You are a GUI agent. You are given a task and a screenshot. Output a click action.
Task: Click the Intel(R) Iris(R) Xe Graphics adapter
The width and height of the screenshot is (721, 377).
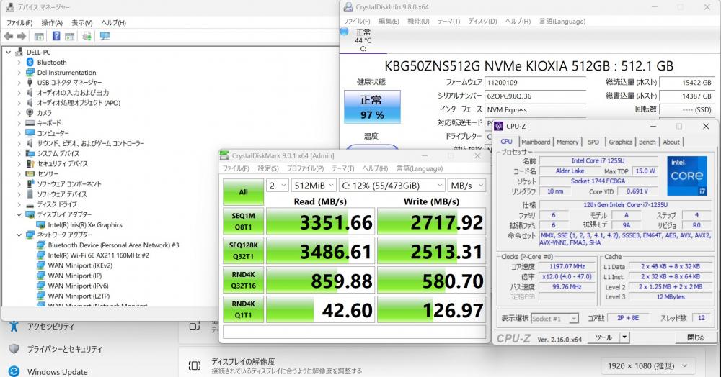(x=85, y=224)
